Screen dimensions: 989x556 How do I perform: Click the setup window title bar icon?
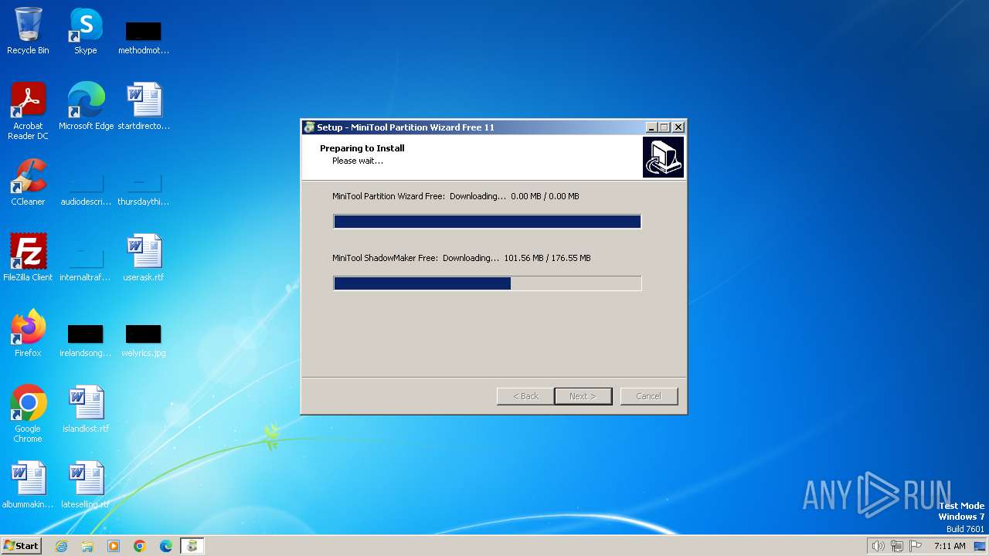(x=309, y=127)
